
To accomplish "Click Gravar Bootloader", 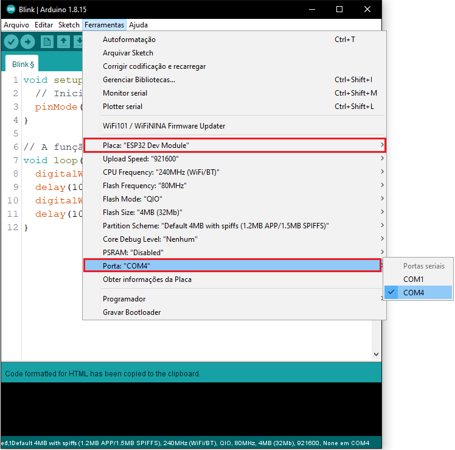I will [x=234, y=312].
